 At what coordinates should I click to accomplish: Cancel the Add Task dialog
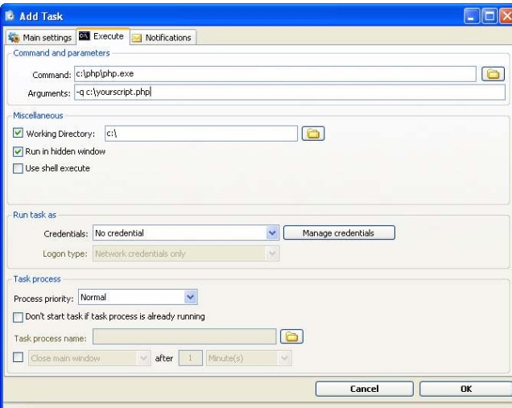[x=365, y=389]
